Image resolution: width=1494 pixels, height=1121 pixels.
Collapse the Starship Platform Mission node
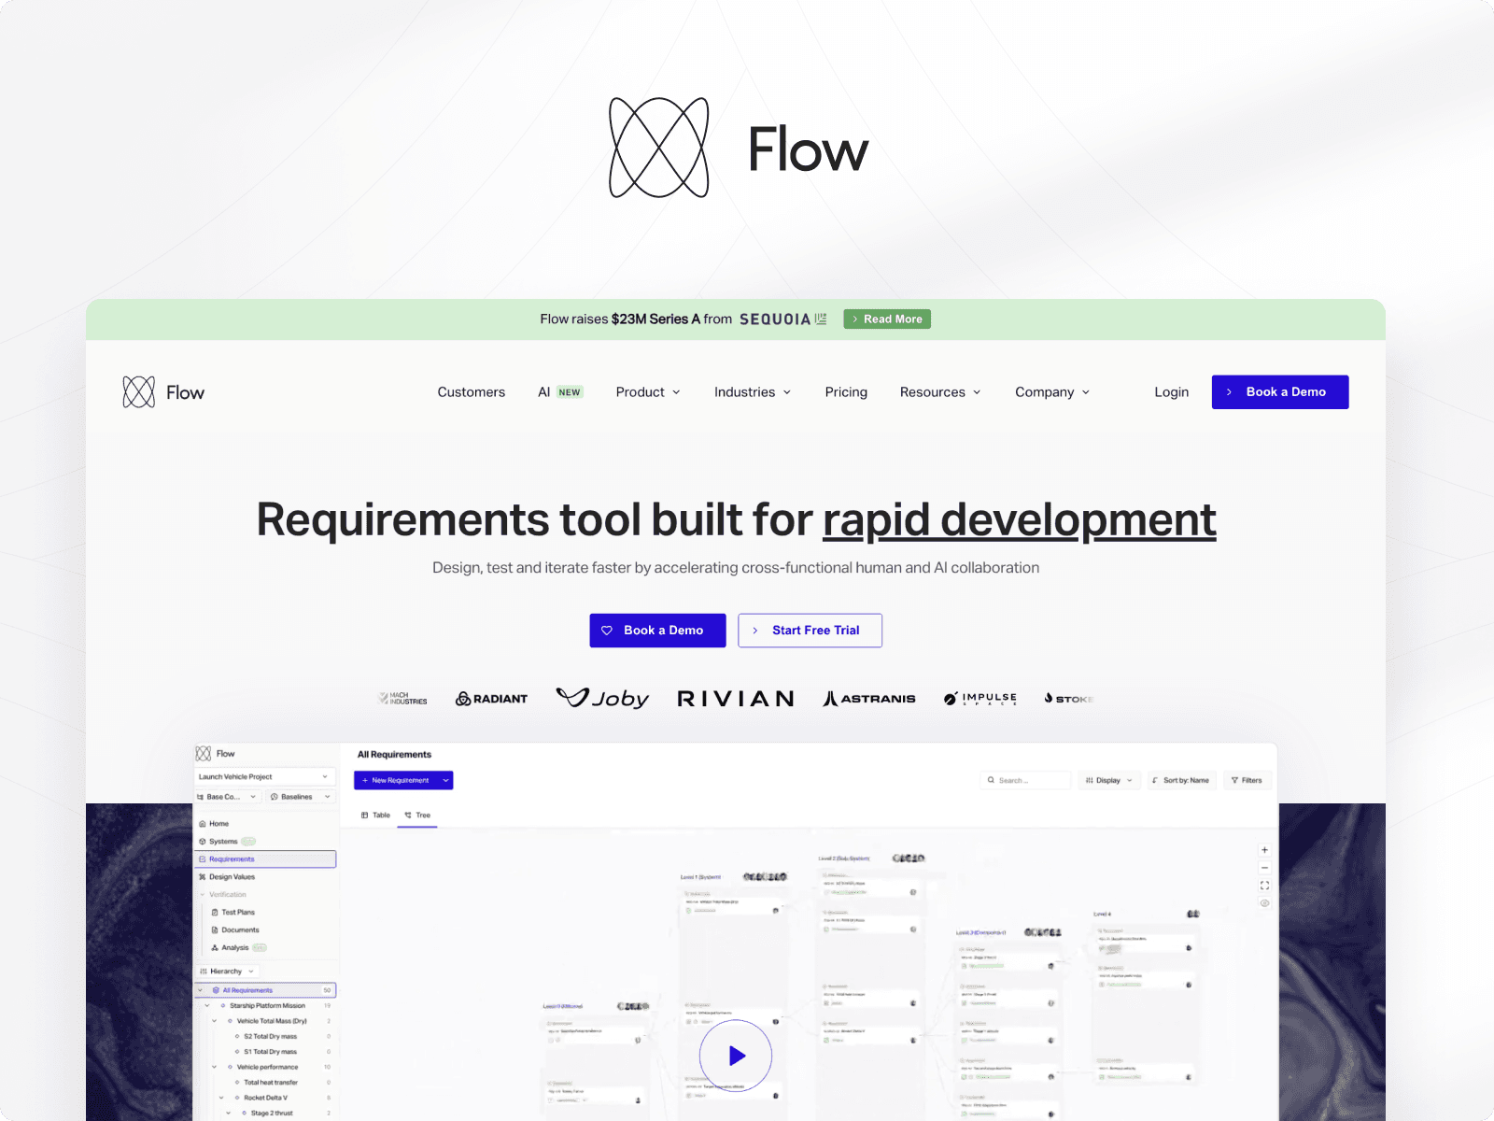click(x=207, y=1005)
